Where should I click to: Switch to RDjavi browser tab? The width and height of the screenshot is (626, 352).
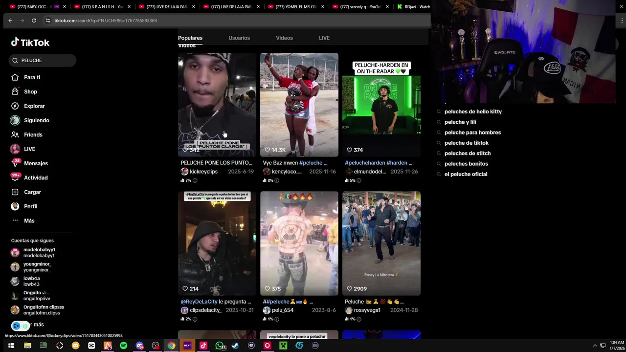point(413,7)
